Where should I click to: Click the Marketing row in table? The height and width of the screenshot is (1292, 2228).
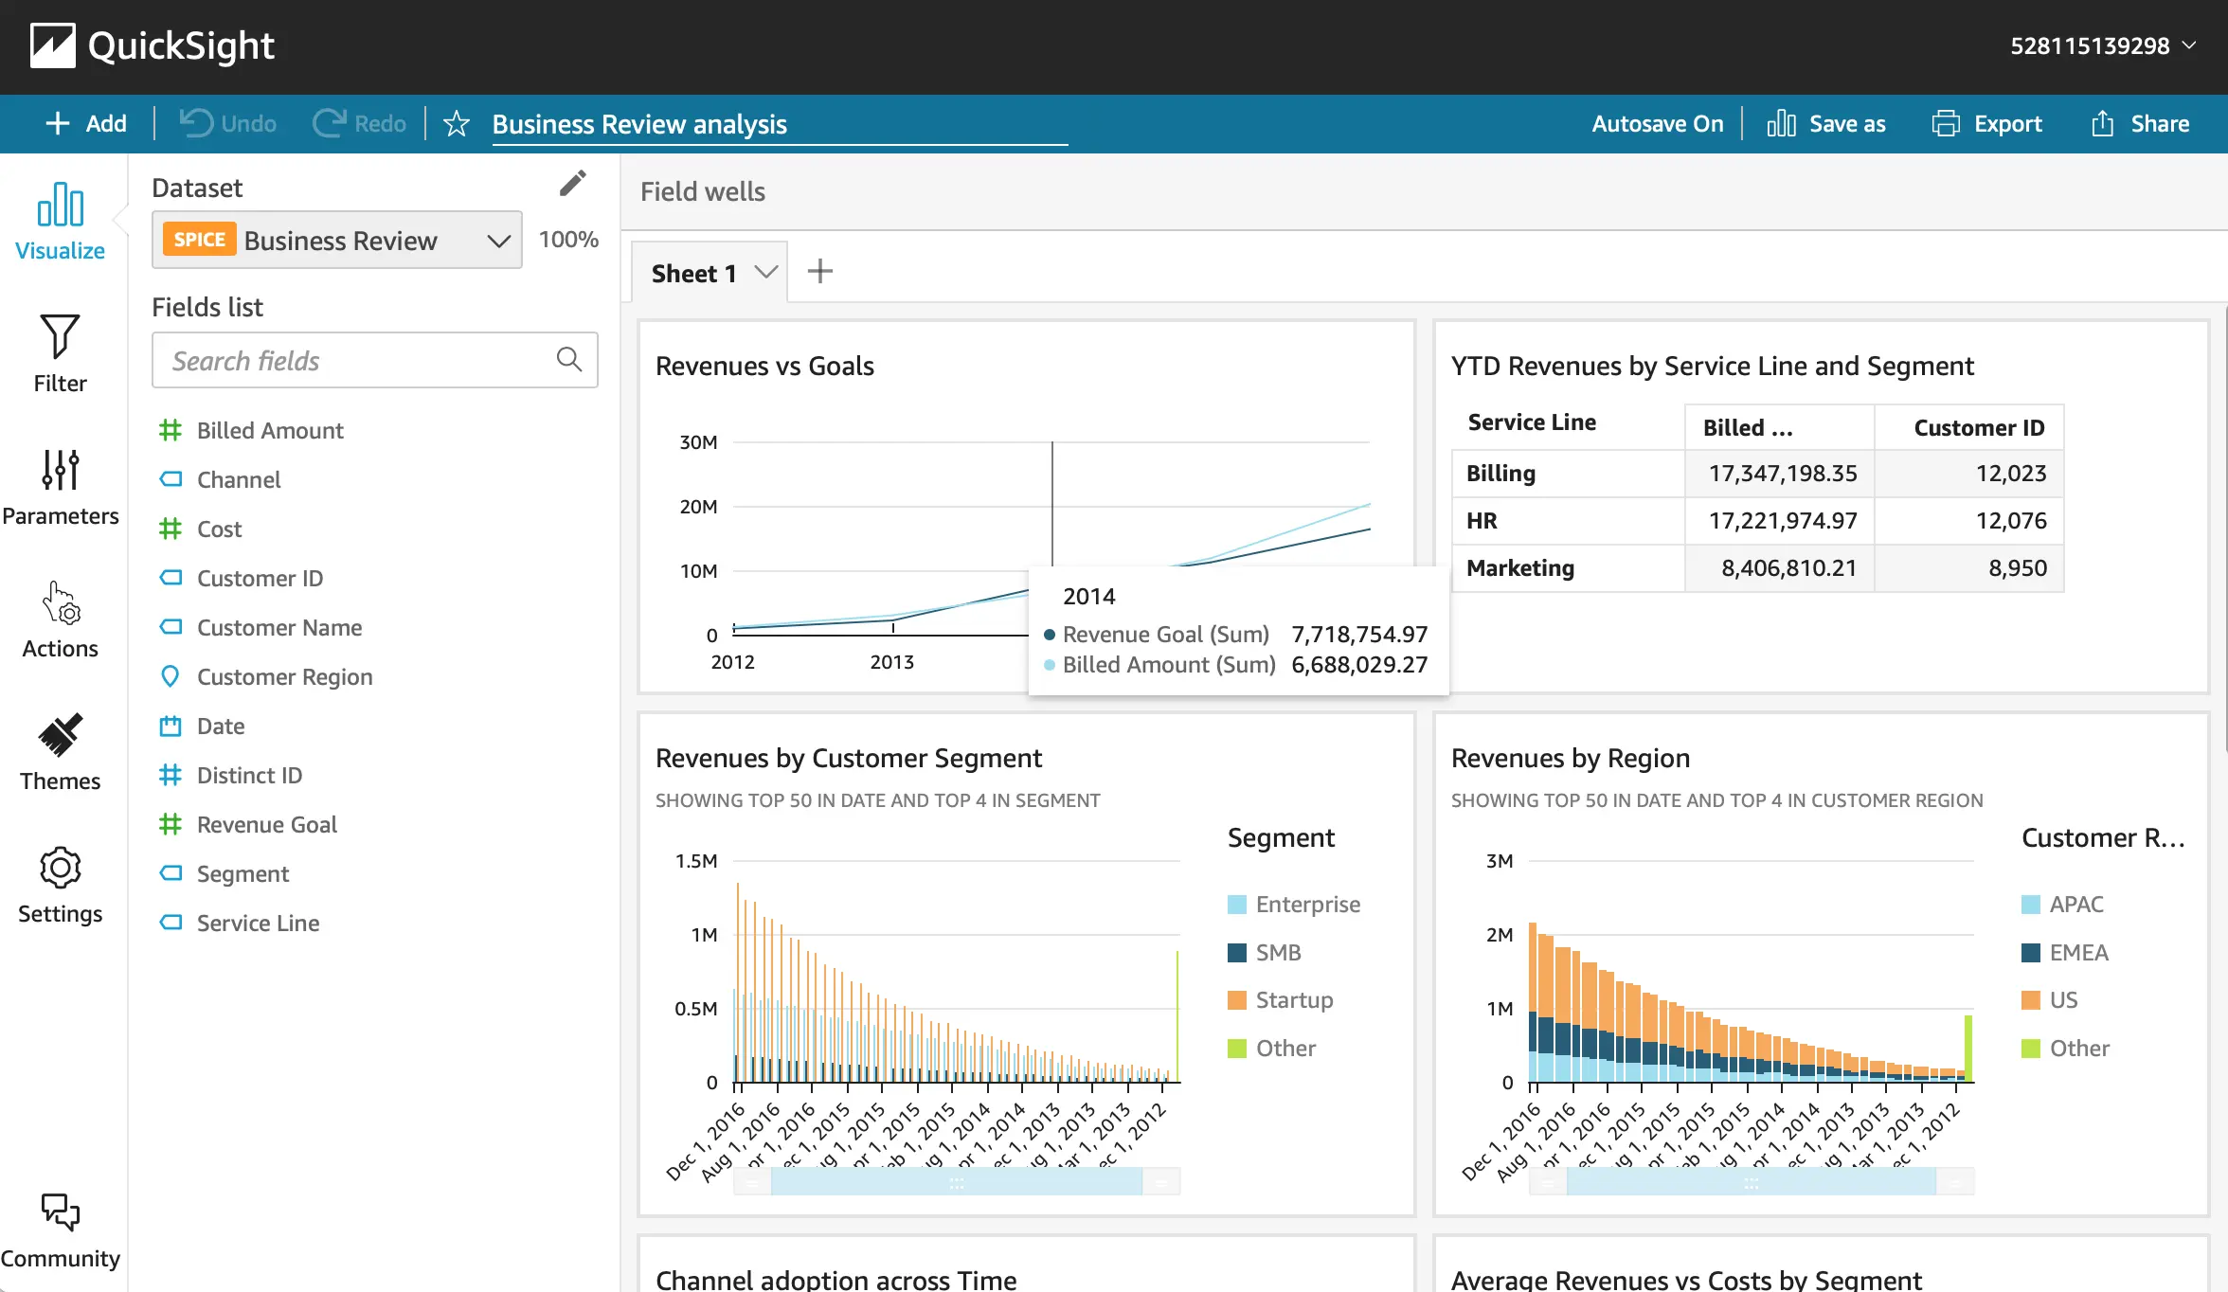(1757, 567)
